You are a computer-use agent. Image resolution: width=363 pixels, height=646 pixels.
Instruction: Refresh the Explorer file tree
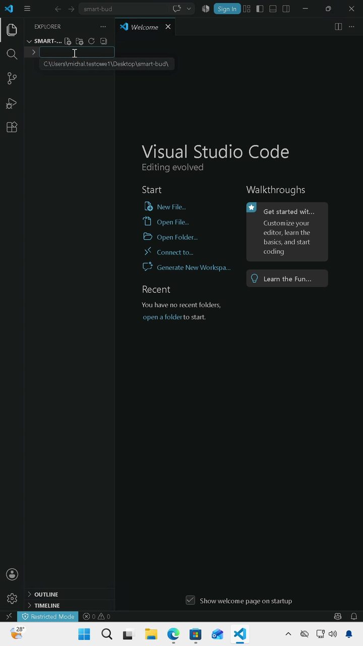pos(91,41)
